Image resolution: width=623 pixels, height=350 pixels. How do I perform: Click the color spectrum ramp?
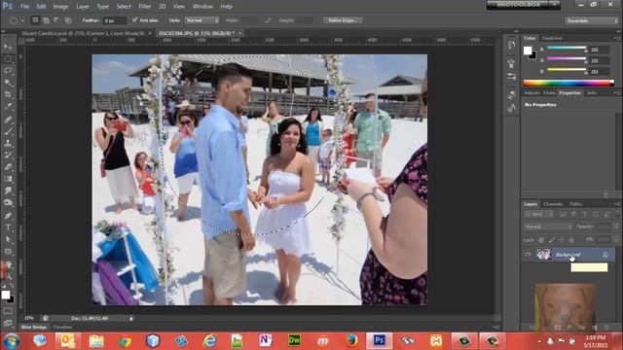[x=568, y=83]
